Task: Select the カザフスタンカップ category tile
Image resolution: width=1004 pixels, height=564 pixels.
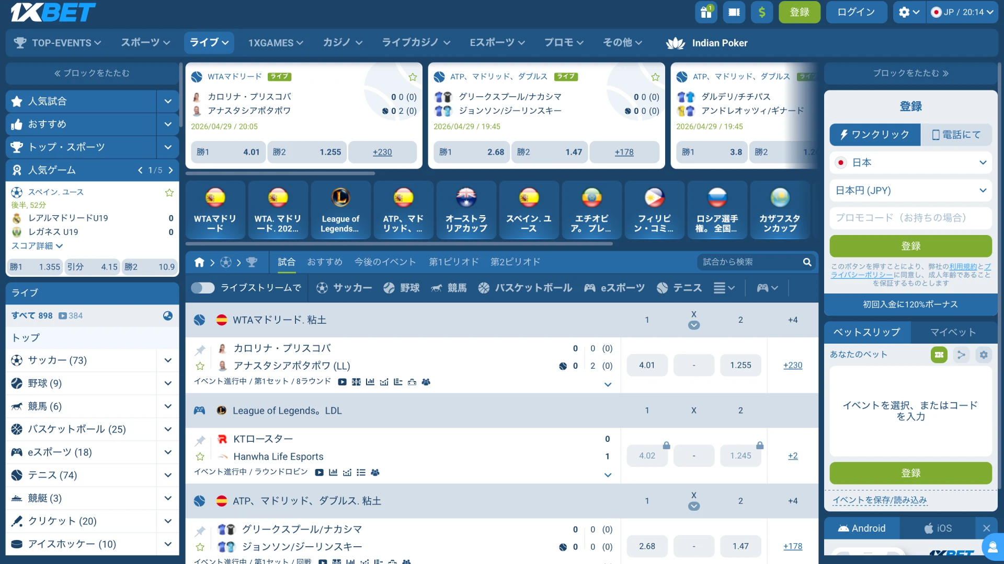Action: click(780, 210)
